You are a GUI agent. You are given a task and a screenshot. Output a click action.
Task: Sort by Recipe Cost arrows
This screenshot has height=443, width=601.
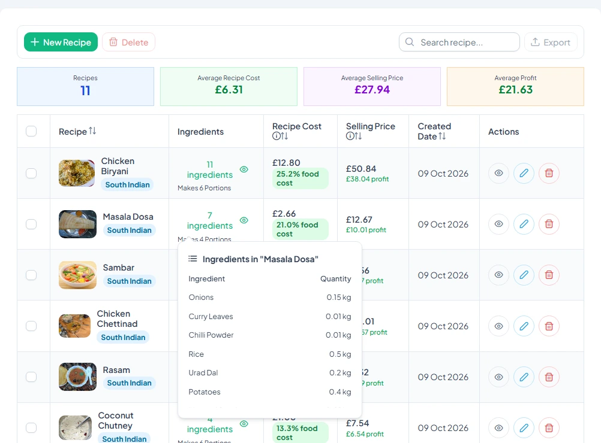tap(284, 136)
